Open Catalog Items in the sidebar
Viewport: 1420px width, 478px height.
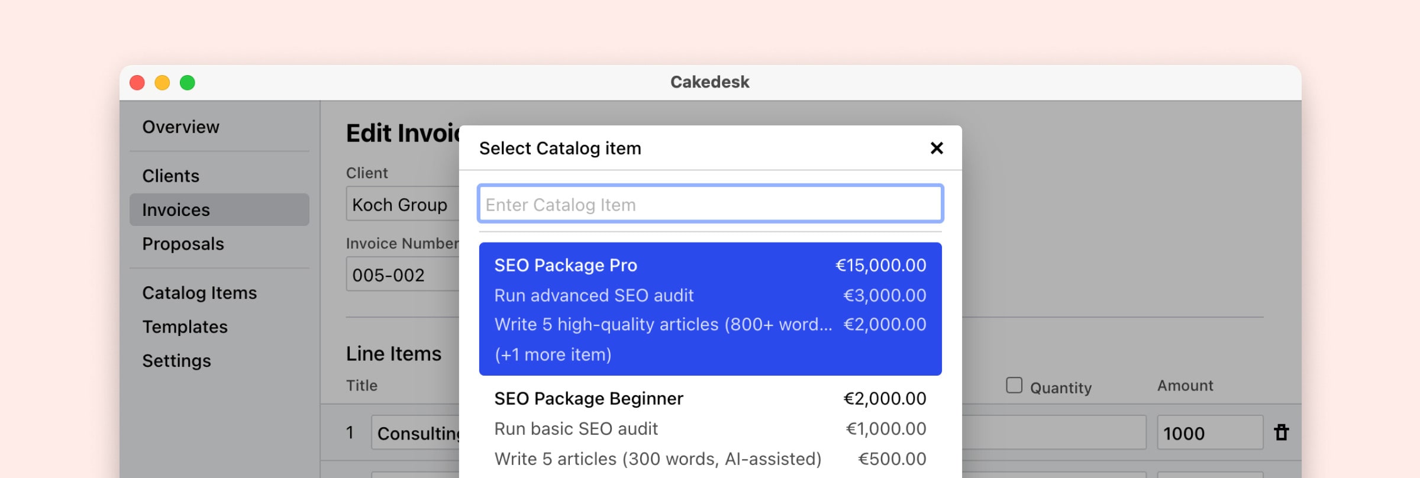[199, 293]
